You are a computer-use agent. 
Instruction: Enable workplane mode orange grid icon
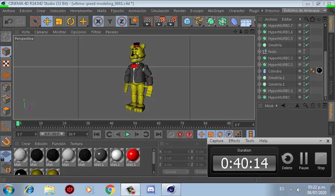(6, 75)
